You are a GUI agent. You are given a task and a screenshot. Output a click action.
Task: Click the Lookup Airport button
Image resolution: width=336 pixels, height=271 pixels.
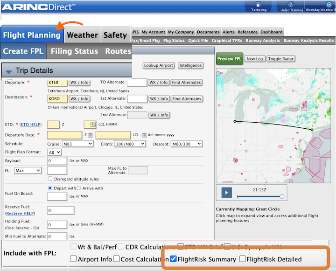click(x=158, y=65)
